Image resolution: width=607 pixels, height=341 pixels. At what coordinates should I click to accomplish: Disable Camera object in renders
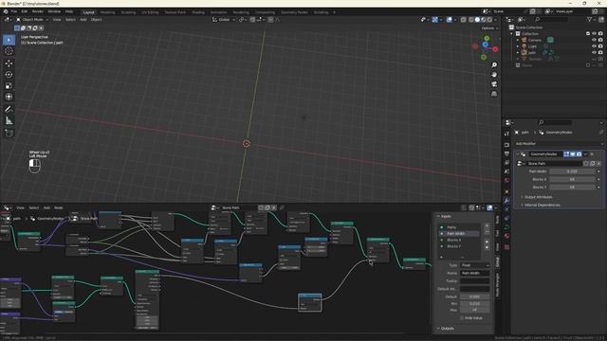coord(600,40)
